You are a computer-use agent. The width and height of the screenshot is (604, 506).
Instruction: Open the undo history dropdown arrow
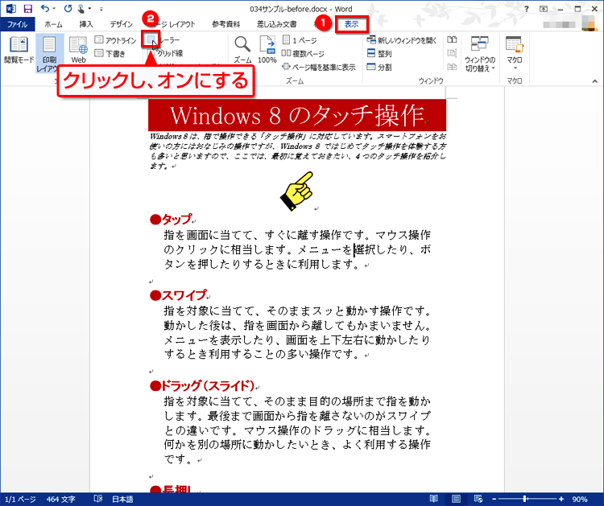point(54,9)
